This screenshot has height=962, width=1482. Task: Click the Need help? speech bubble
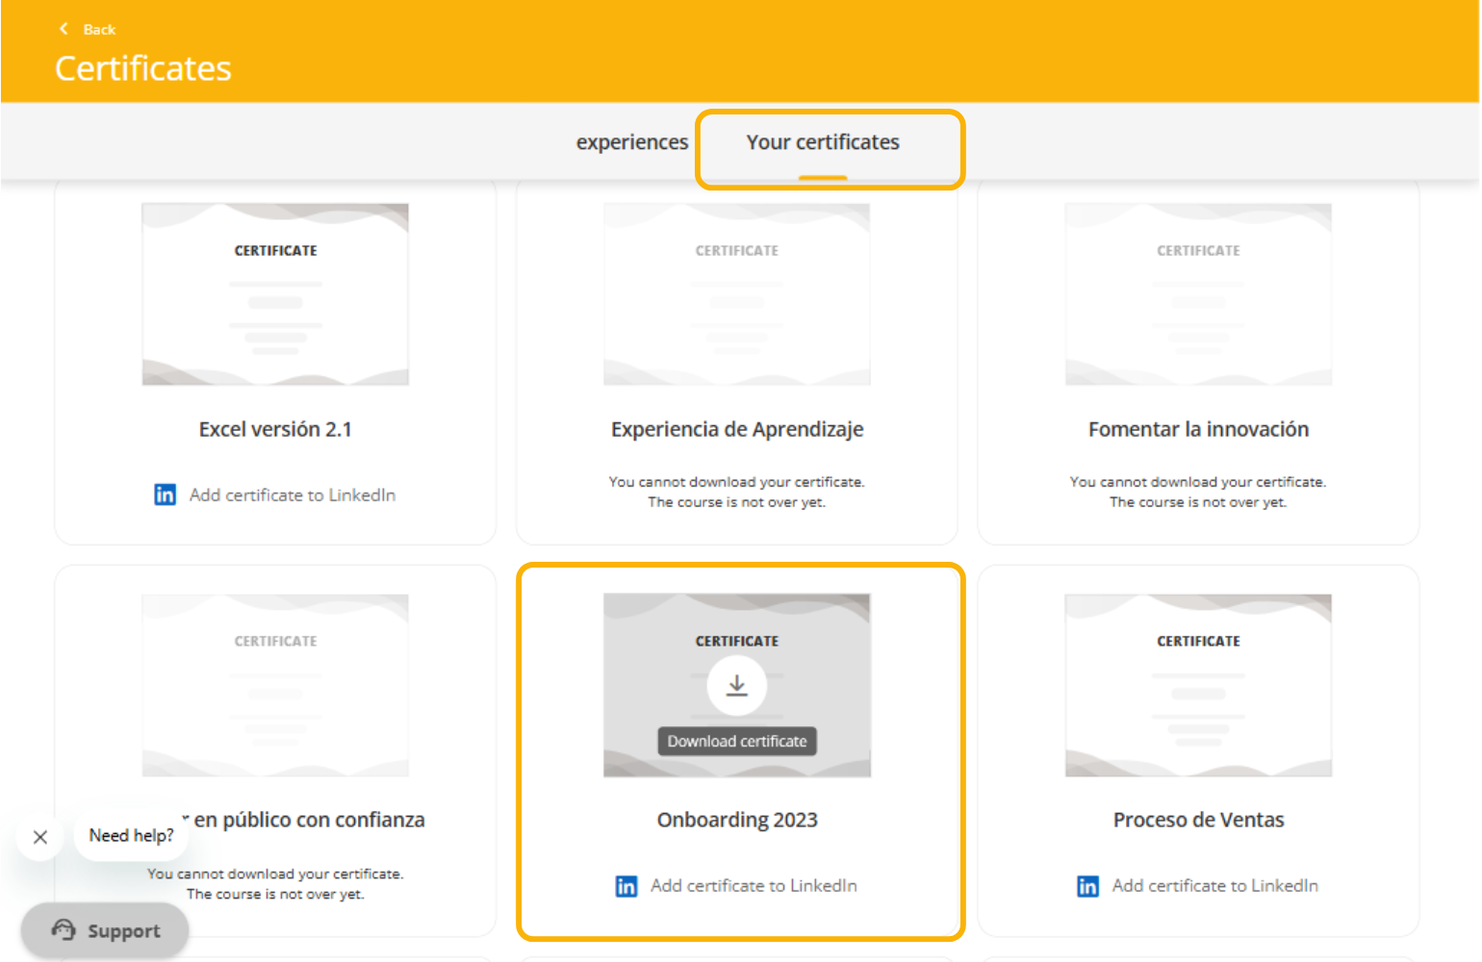pos(131,836)
